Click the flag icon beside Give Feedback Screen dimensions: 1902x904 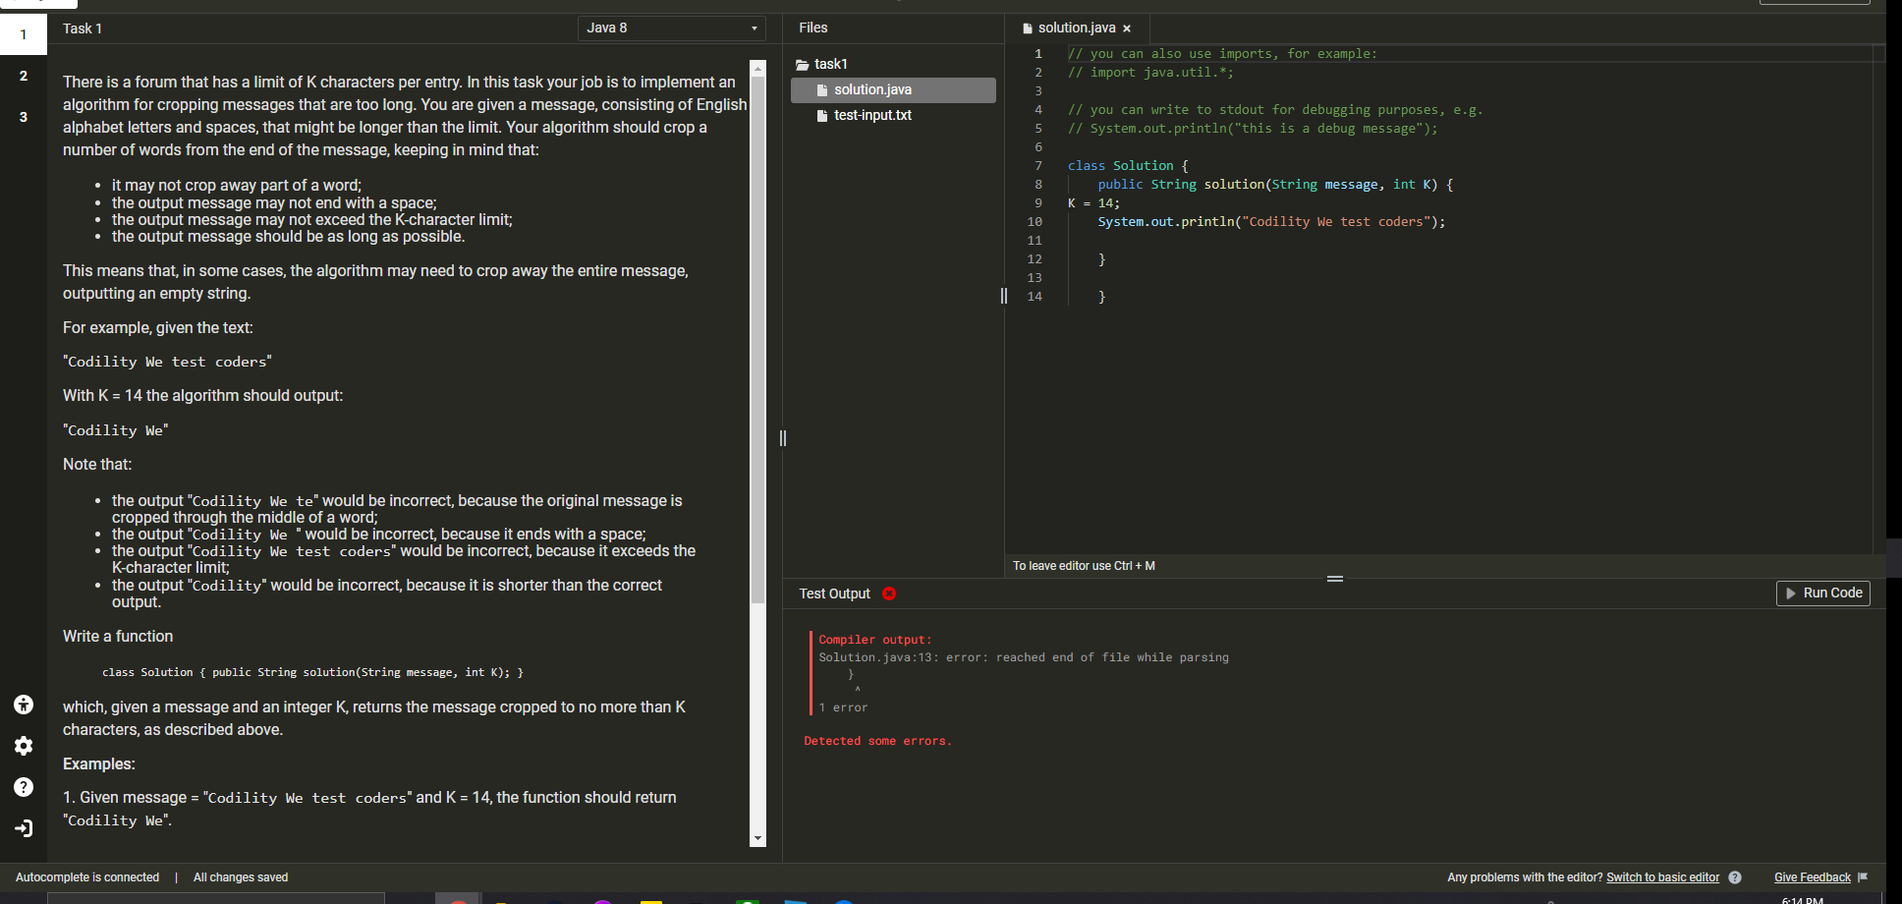1863,877
